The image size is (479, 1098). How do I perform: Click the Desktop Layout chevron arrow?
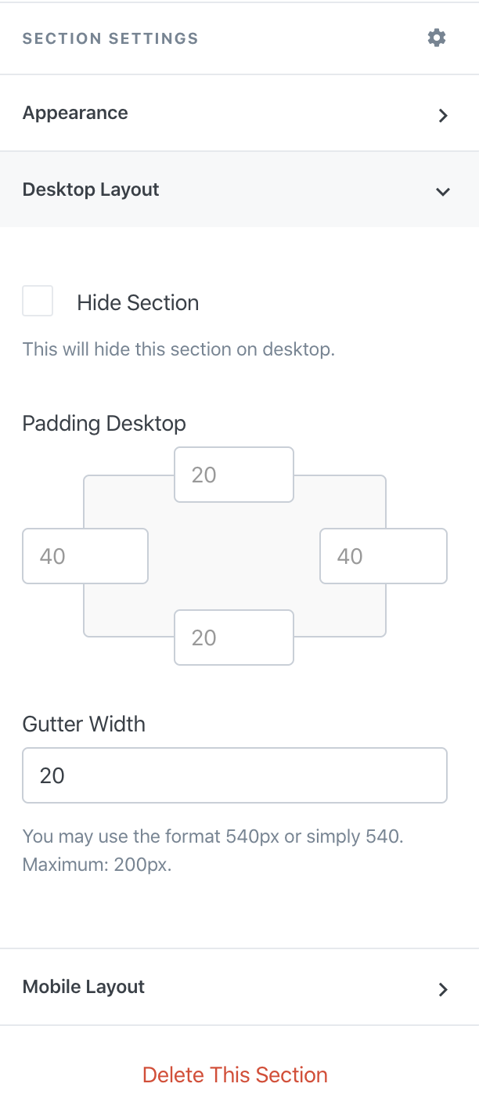click(x=443, y=191)
